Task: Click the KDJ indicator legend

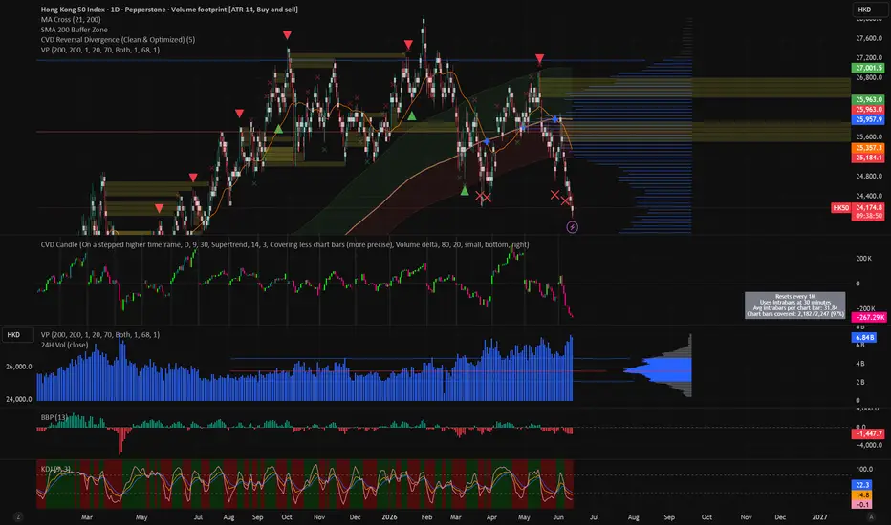Action: point(55,469)
